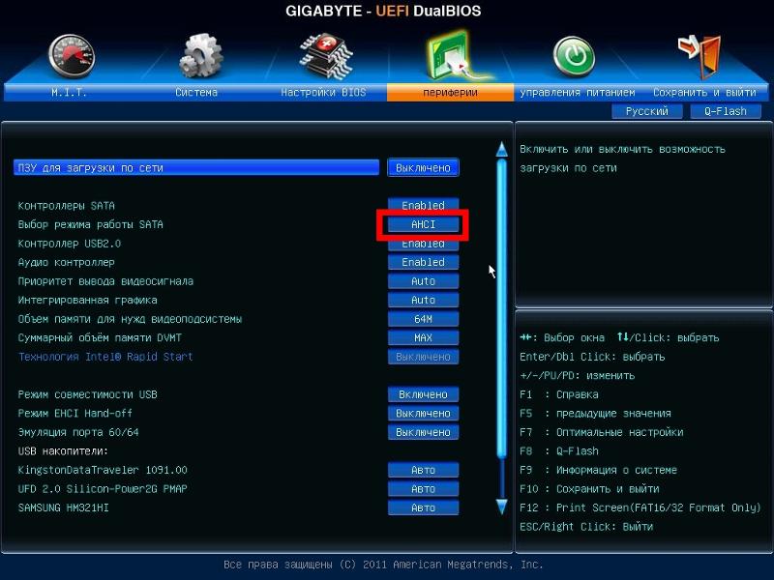774x580 pixels.
Task: Launch the Q-Flash button below the tabs
Action: (725, 111)
